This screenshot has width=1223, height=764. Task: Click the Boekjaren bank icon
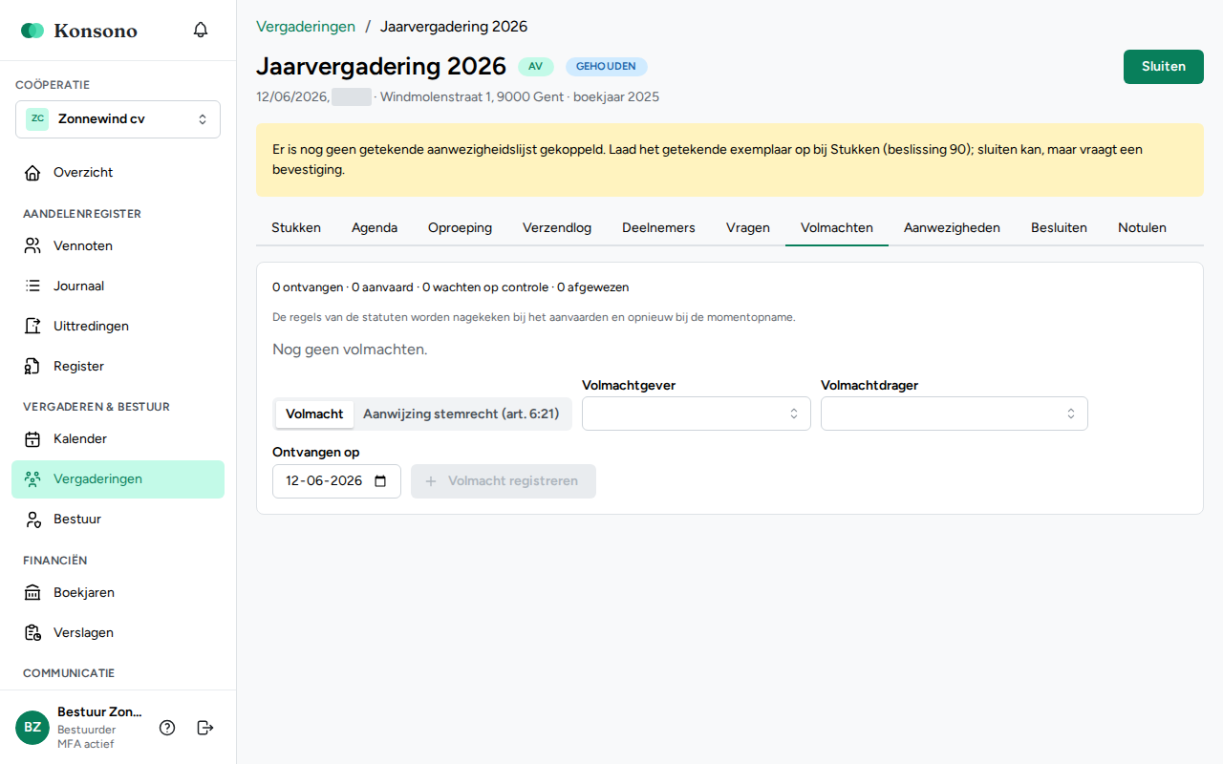[x=32, y=593]
